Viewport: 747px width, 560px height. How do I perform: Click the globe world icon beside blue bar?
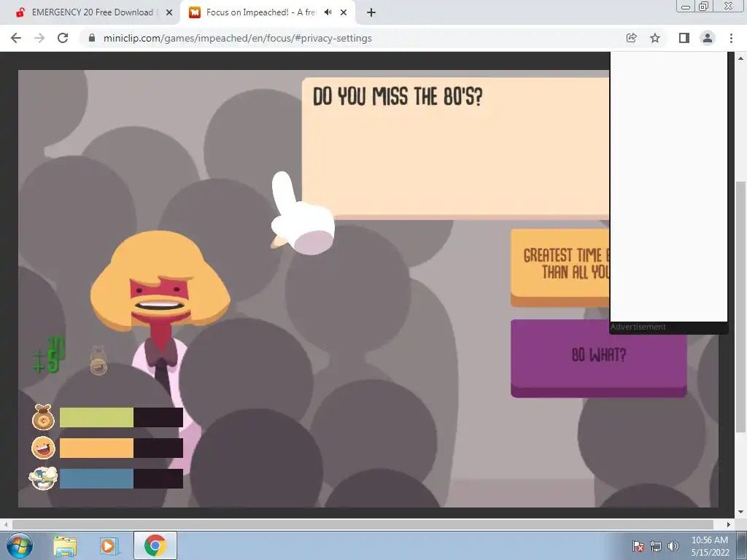tap(43, 478)
